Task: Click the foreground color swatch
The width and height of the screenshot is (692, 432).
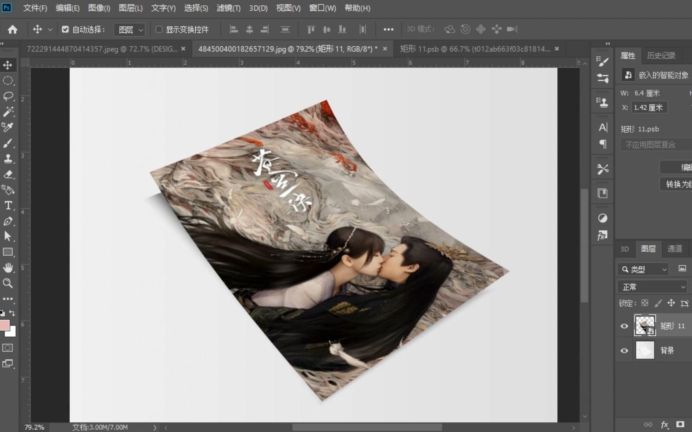Action: pyautogui.click(x=4, y=325)
